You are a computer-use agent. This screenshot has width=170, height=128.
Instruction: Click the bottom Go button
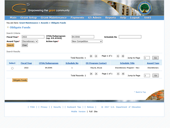pos(156,75)
